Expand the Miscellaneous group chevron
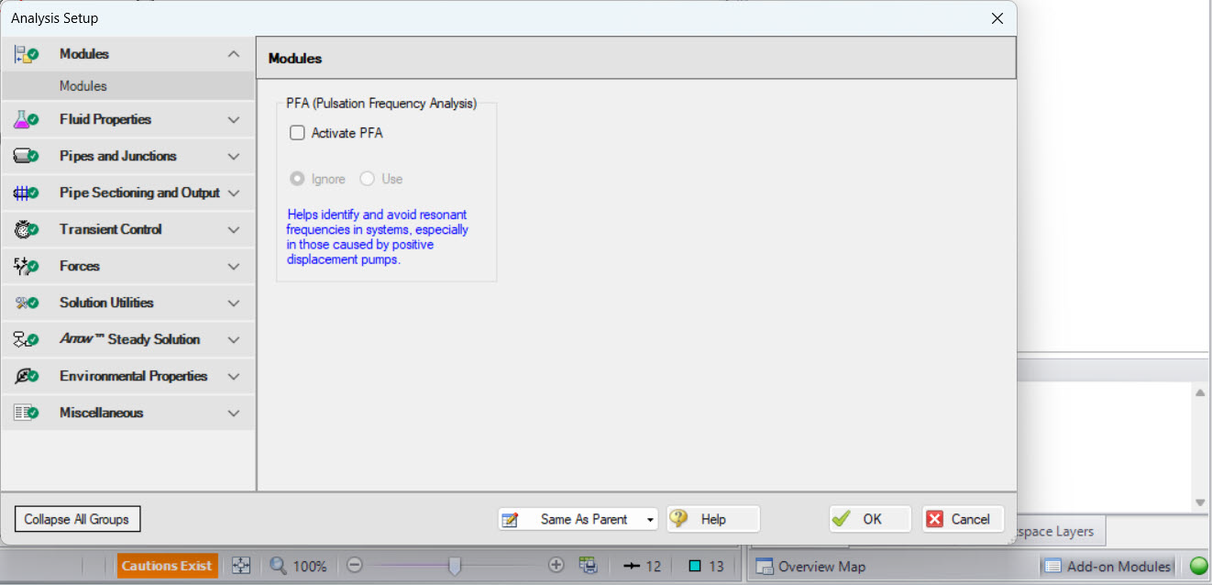The image size is (1212, 585). 234,413
